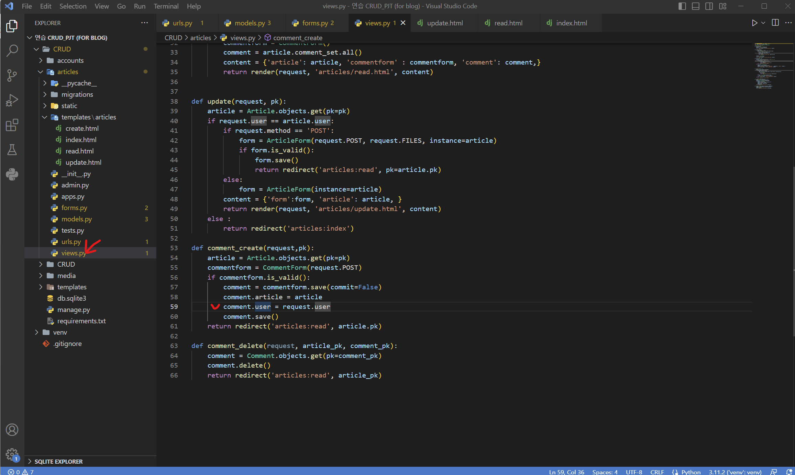This screenshot has width=795, height=475.
Task: Click CRLF end-of-line selector
Action: [657, 472]
